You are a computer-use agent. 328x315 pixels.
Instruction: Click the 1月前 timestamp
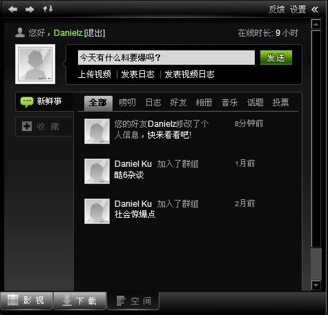pos(245,163)
